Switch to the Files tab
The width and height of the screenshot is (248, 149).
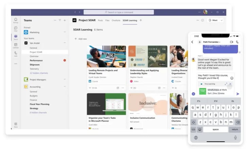click(107, 20)
